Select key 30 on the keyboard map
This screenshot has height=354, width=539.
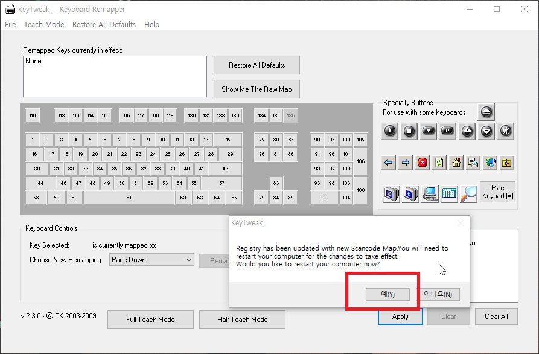pyautogui.click(x=37, y=169)
